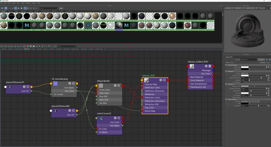Toggle solo S button on place2dTexture86 node

(70, 110)
